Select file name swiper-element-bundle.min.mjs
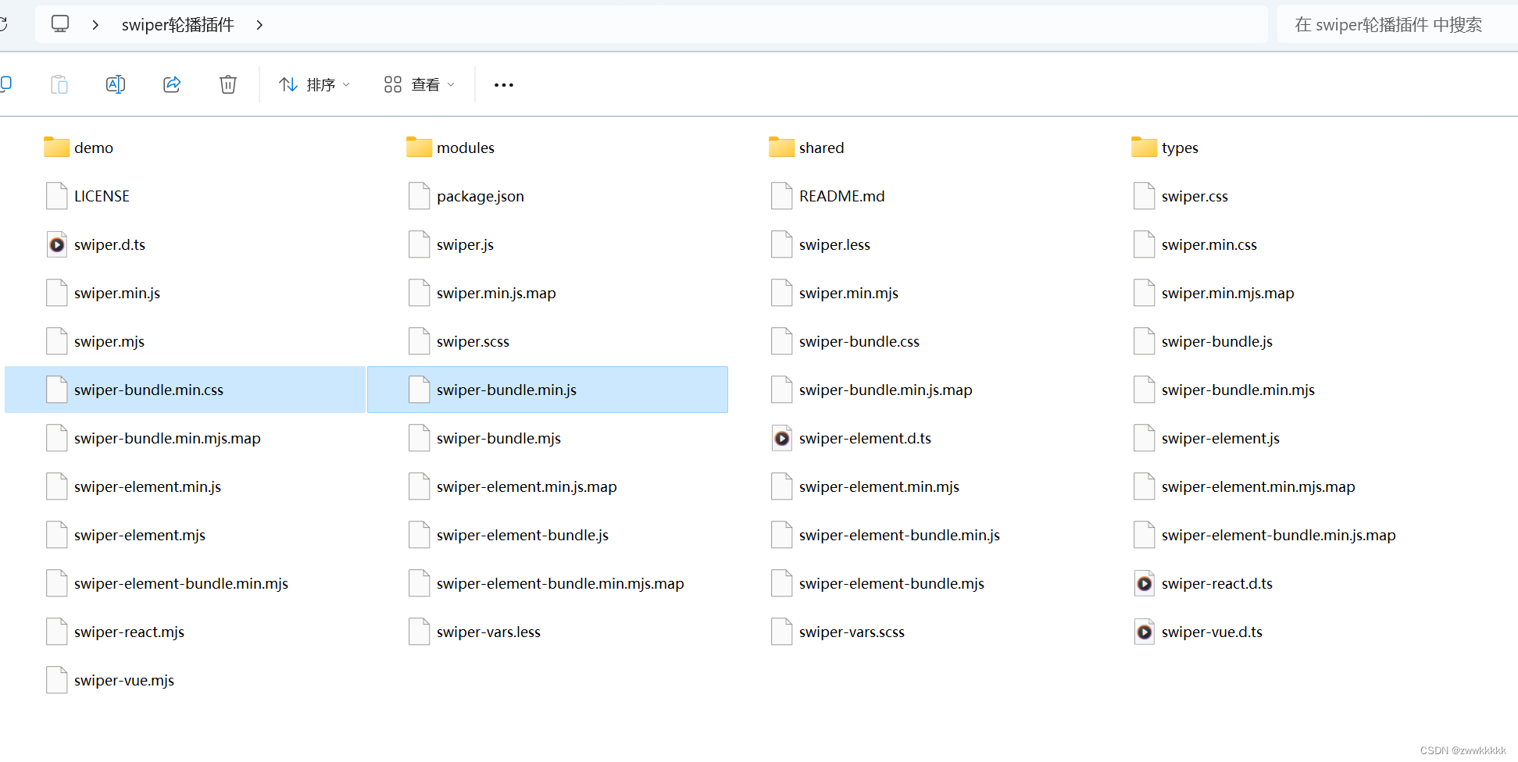Screen dimensions: 1518x762 coord(181,583)
